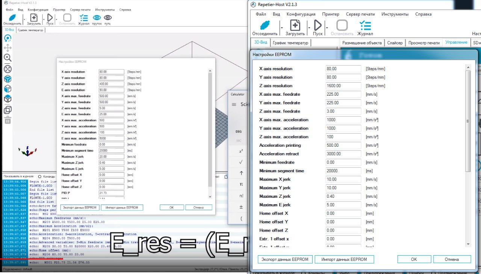Viewport: 481px width, 274px height.
Task: Click OK in small EEPROM dialog
Action: tap(171, 208)
